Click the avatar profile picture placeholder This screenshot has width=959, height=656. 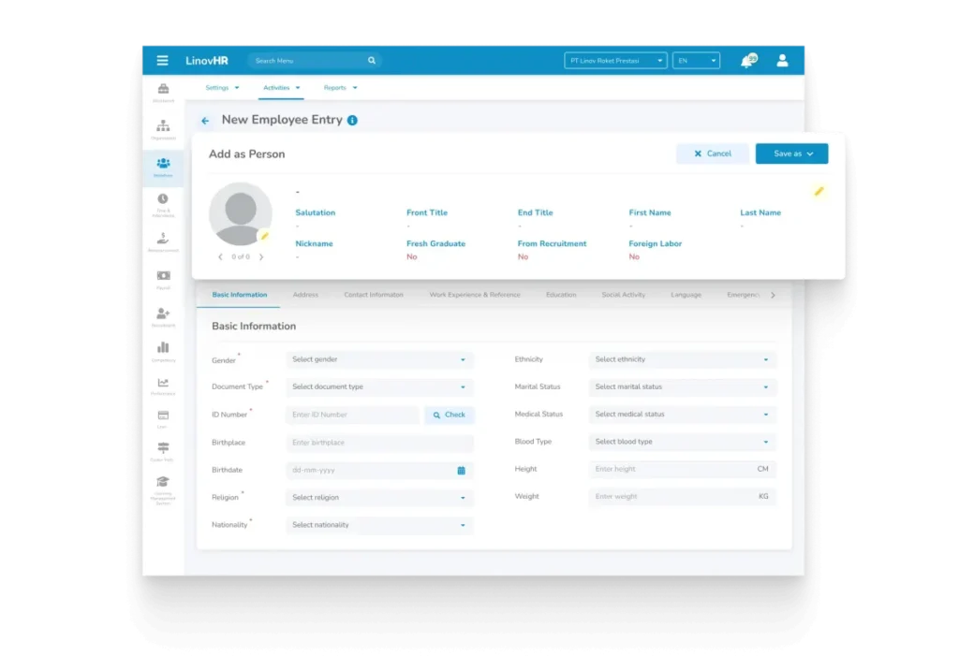[241, 214]
